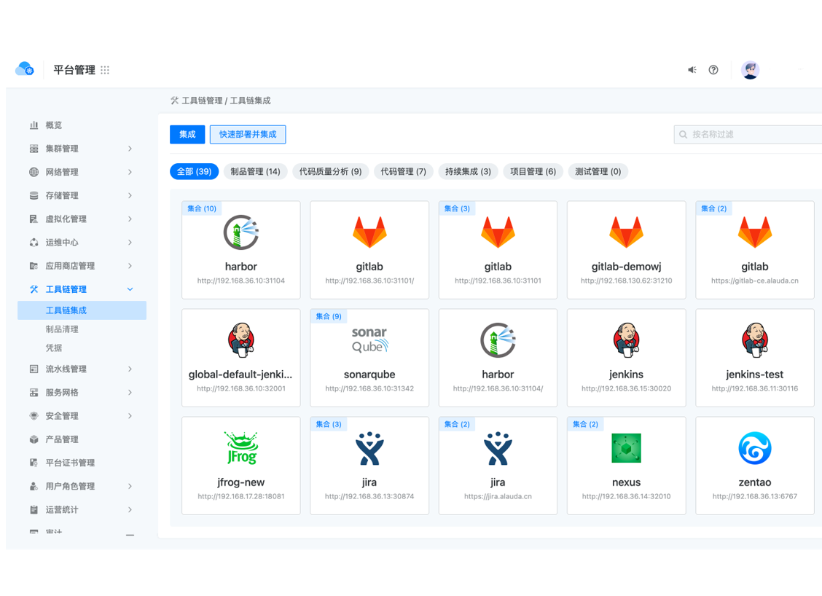Click the zentao tool logo
Viewport: 822px width, 596px height.
point(754,448)
